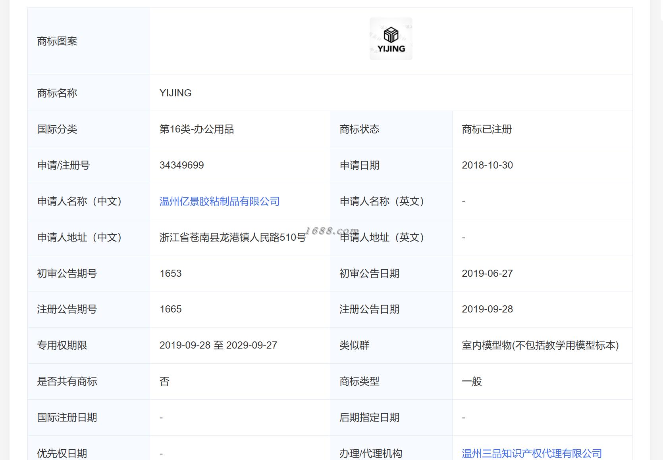
Task: Click registration announcement issue 1665
Action: click(171, 309)
